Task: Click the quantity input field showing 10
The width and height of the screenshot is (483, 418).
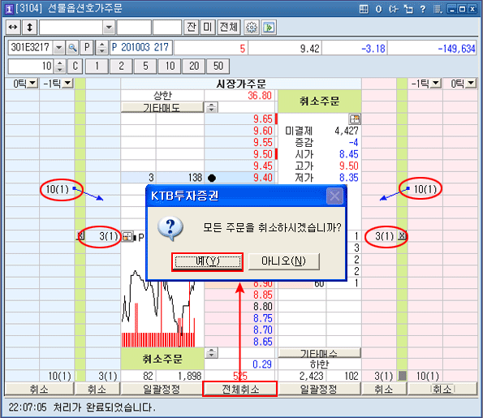Action: tap(31, 67)
